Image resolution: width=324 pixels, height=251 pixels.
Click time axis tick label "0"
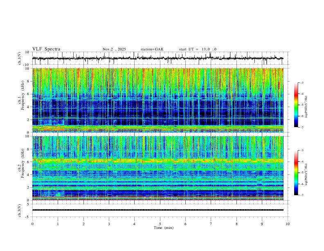(32, 224)
